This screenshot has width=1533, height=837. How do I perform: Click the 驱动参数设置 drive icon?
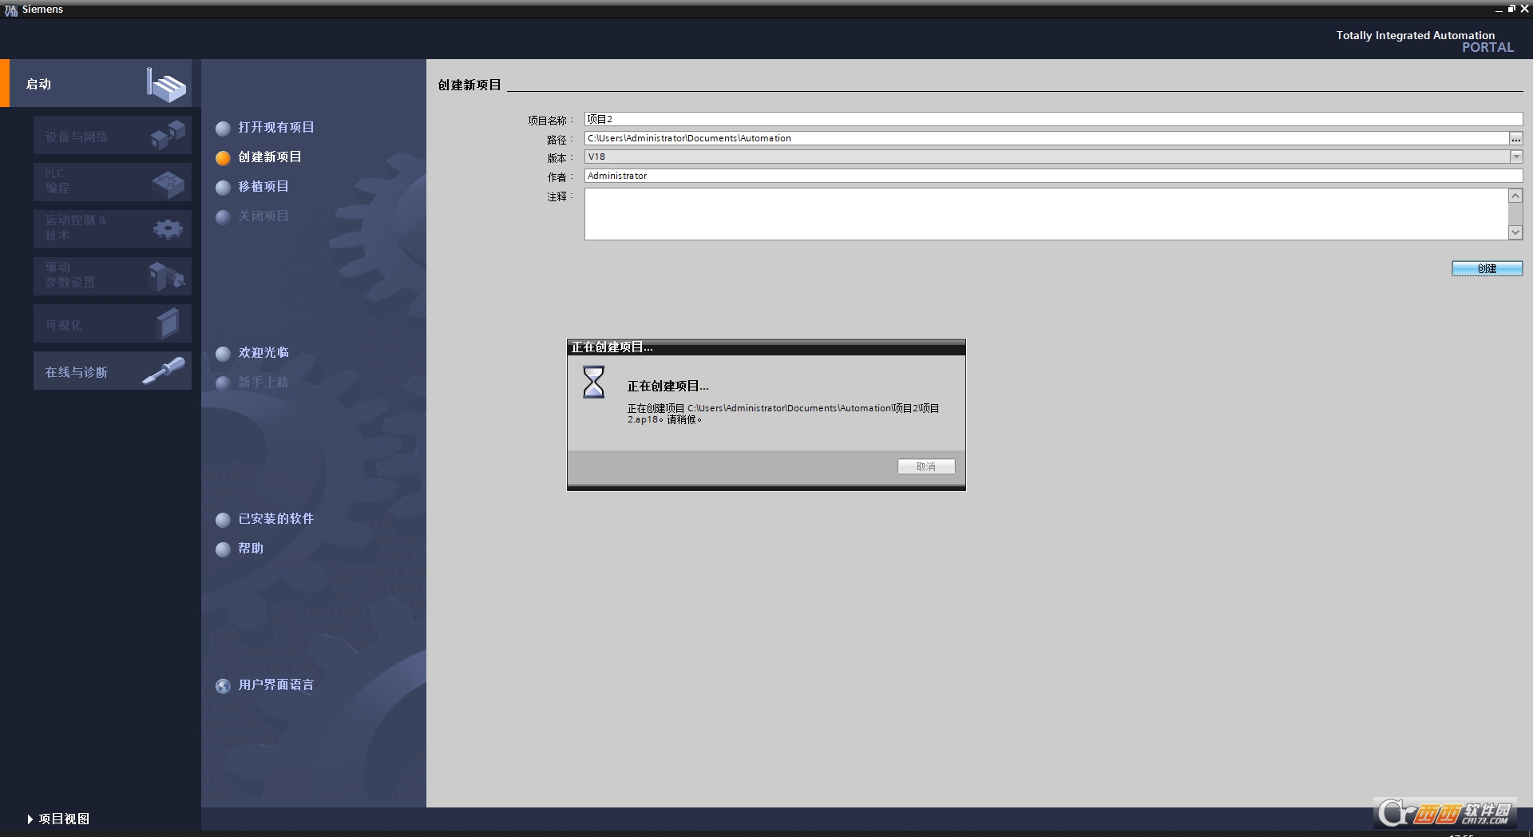click(167, 276)
